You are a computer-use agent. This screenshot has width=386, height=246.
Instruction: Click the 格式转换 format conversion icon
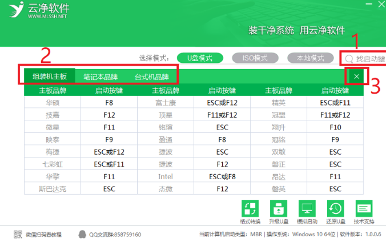pyautogui.click(x=250, y=208)
